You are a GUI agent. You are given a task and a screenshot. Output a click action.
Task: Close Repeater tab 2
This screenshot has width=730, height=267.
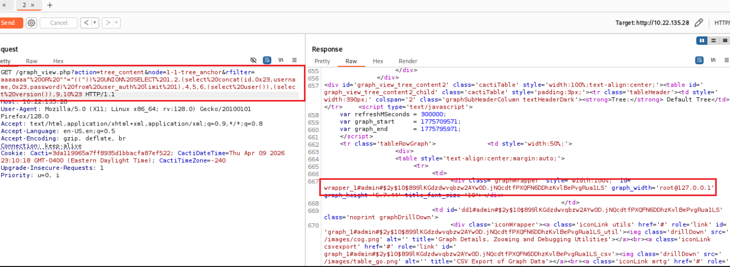(32, 5)
